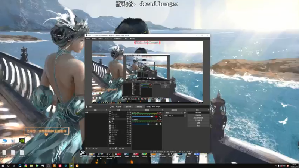Open GeForce Experience desktop shortcut
This screenshot has height=168, width=299.
point(22,143)
